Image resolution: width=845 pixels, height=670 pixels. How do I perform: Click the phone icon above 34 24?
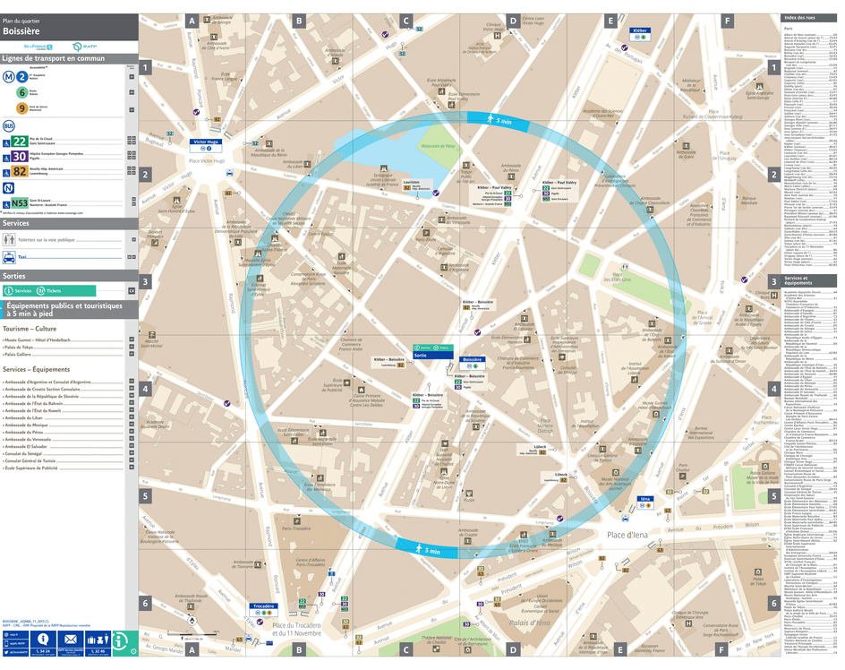[x=43, y=639]
